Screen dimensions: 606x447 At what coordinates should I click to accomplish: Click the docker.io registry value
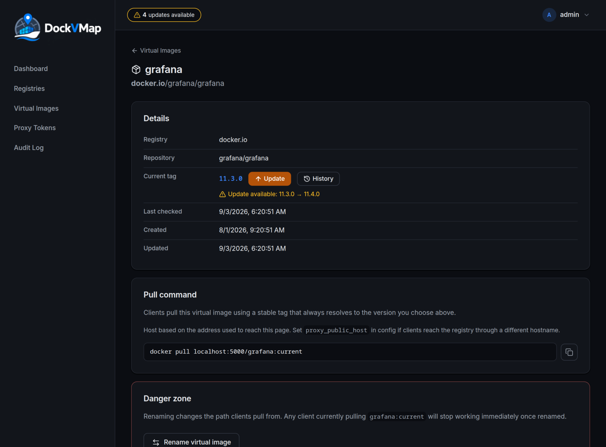click(233, 140)
